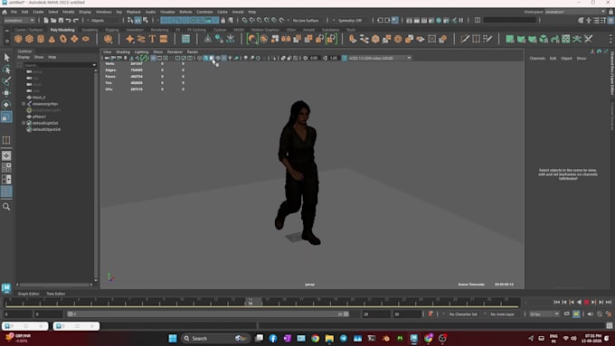Toggle the highlighted render view button near Symmetry

[395, 21]
